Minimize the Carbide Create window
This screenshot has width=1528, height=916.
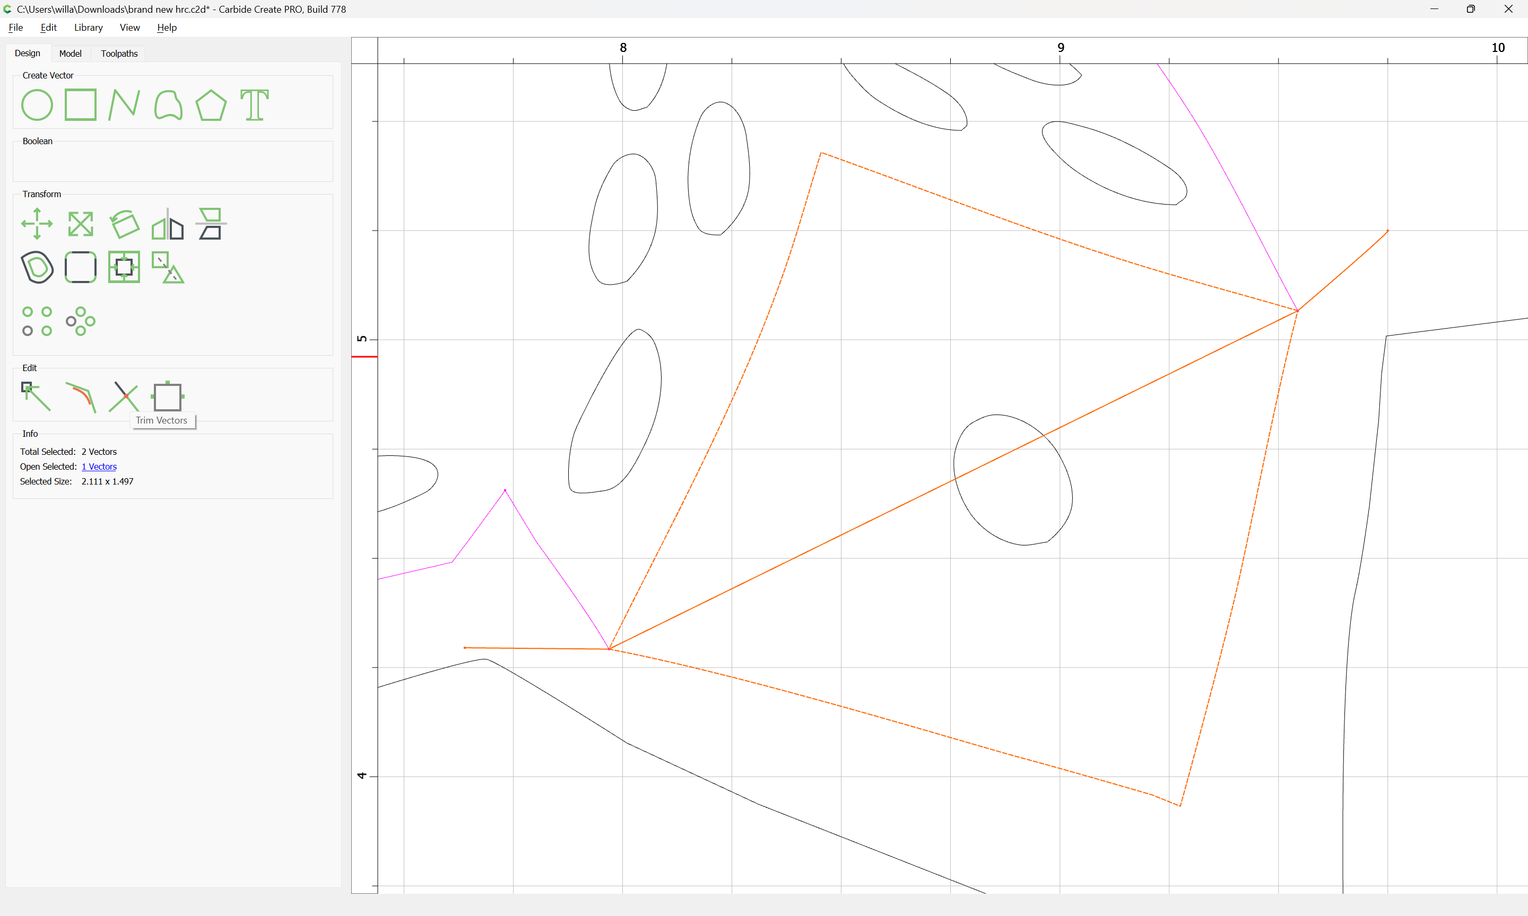1434,8
